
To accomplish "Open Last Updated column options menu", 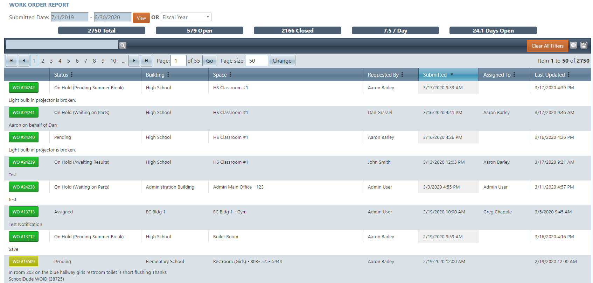I will coord(568,75).
